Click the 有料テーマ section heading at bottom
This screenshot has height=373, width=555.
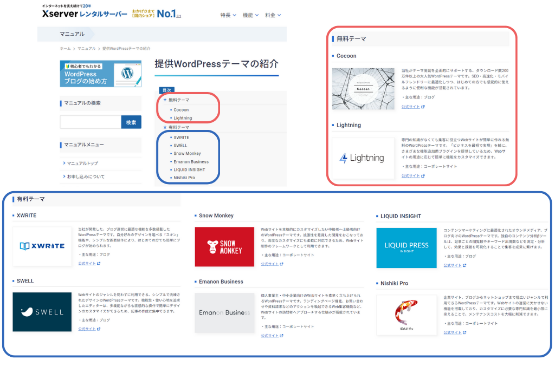[x=31, y=199]
